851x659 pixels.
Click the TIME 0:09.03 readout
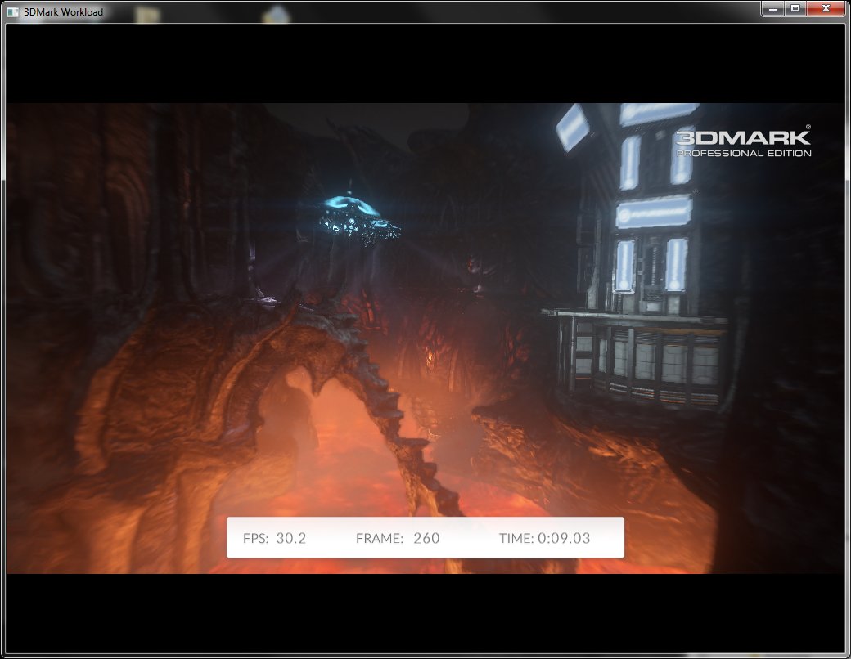(545, 538)
